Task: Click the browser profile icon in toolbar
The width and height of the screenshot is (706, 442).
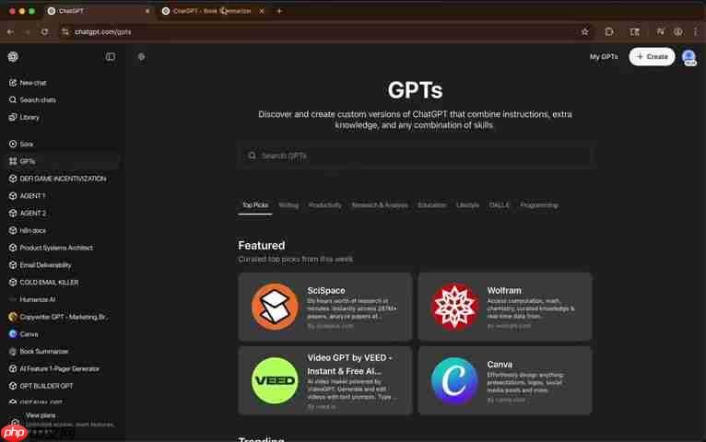Action: (677, 32)
